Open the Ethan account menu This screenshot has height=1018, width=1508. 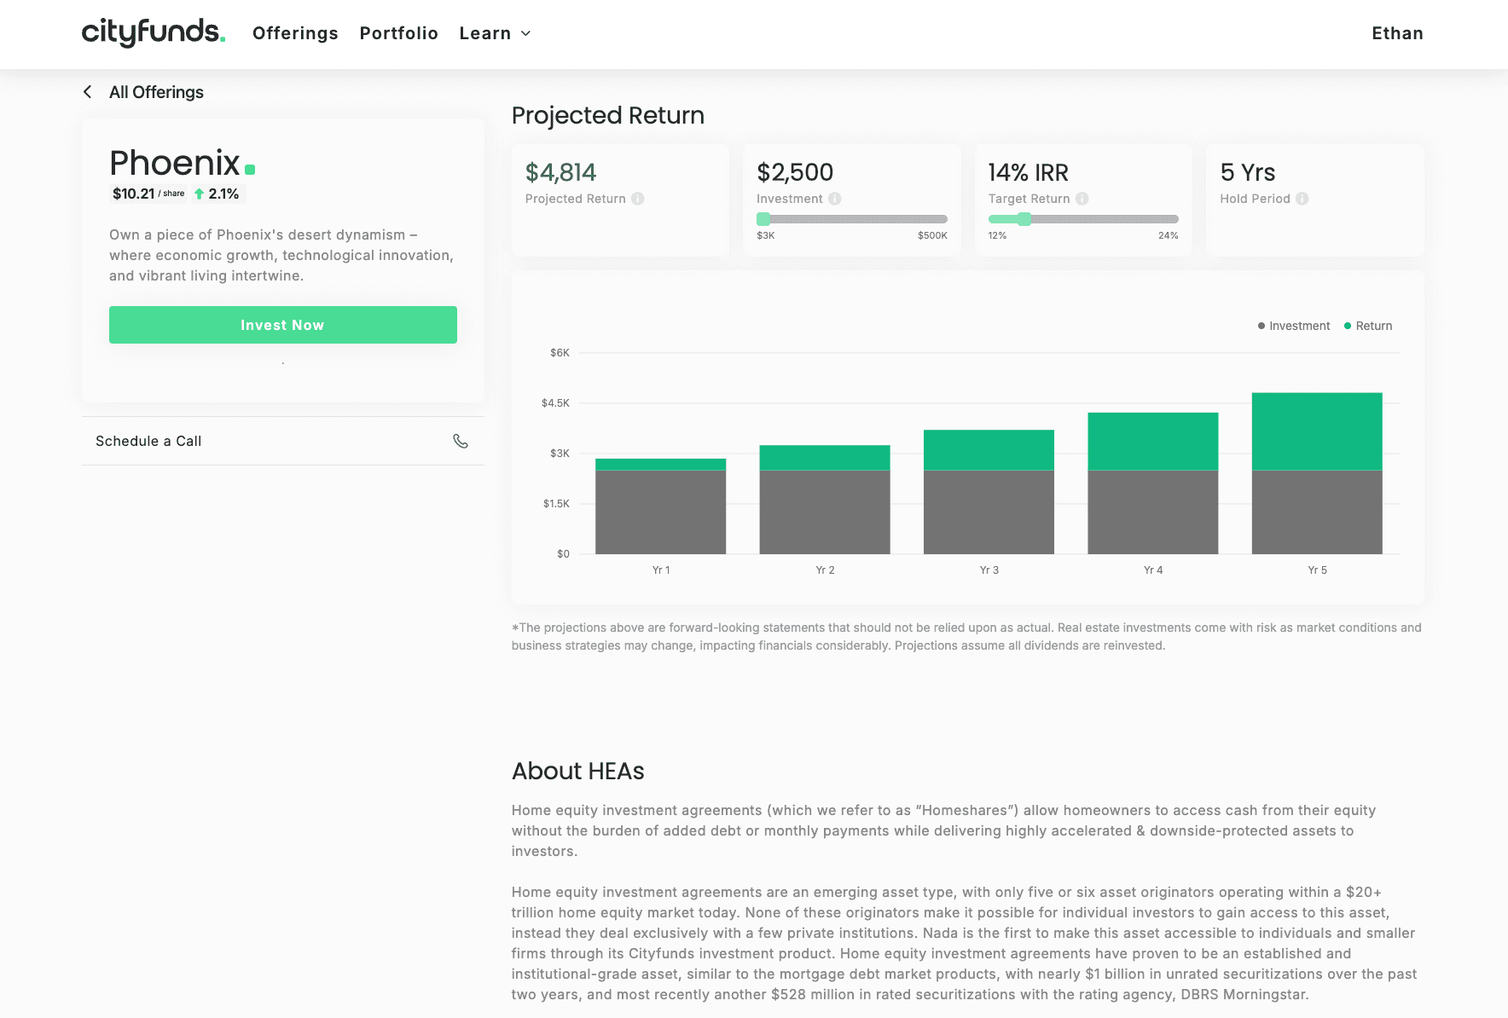tap(1397, 33)
